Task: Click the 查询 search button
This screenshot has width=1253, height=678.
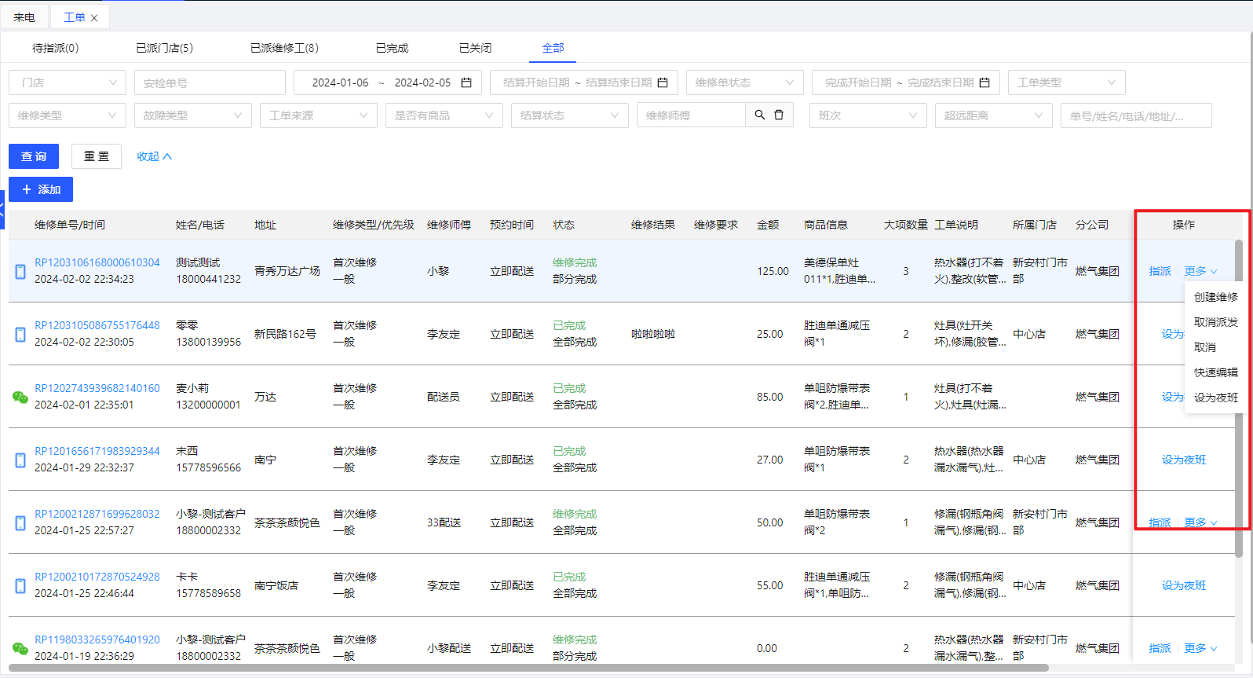Action: [x=34, y=156]
